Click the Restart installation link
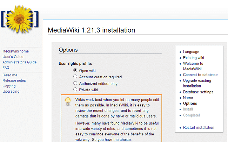The height and width of the screenshot is (142, 228). 199,127
